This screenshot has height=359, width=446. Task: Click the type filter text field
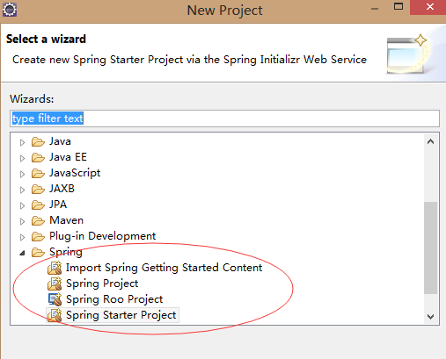[224, 118]
